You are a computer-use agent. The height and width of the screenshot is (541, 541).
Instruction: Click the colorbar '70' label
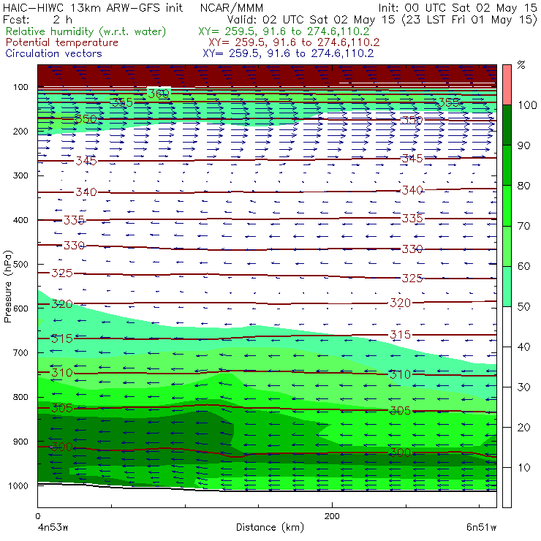point(523,226)
